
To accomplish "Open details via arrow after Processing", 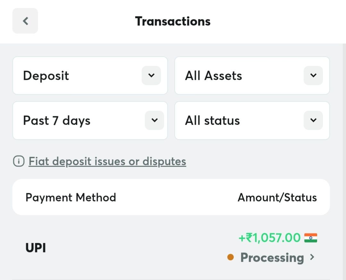I will click(312, 257).
